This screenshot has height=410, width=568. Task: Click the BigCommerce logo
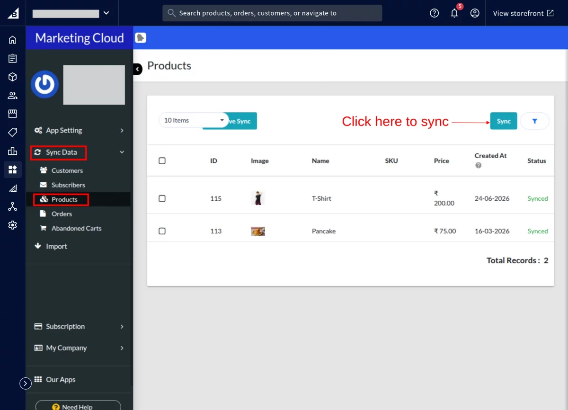click(x=13, y=13)
